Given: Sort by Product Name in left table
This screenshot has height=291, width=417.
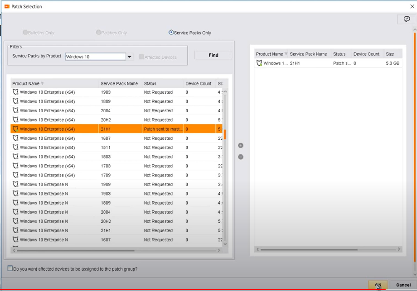Looking at the screenshot, I should (26, 84).
